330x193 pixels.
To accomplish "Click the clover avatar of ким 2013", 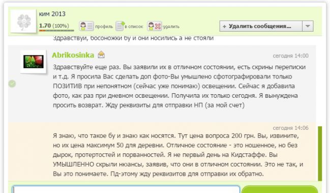I will (23, 21).
